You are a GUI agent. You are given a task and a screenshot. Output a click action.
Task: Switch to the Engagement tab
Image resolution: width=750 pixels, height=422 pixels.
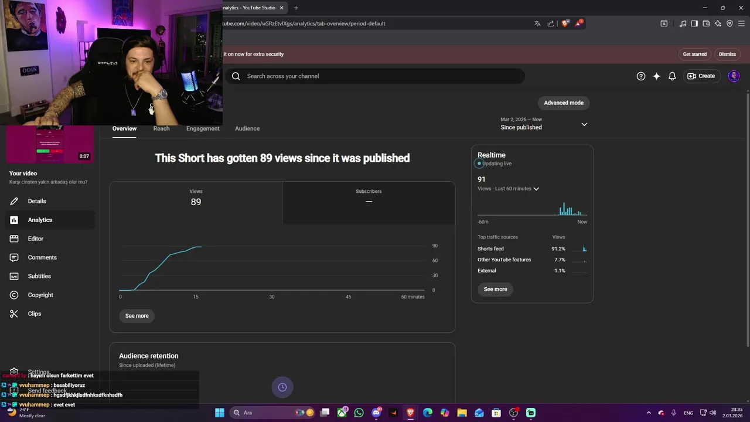coord(203,128)
